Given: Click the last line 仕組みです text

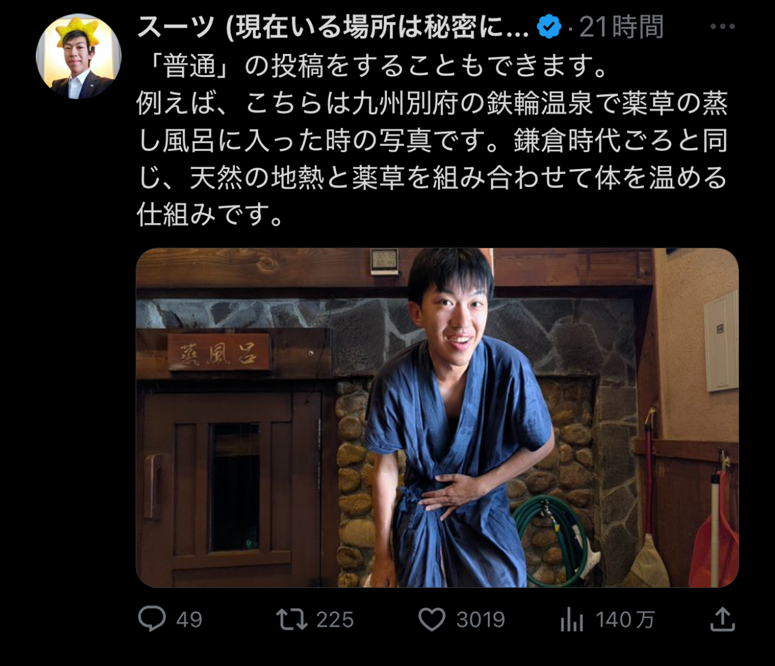Looking at the screenshot, I should (x=211, y=215).
